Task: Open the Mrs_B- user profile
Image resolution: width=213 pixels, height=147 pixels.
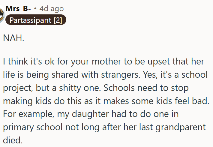Action: [x=18, y=8]
